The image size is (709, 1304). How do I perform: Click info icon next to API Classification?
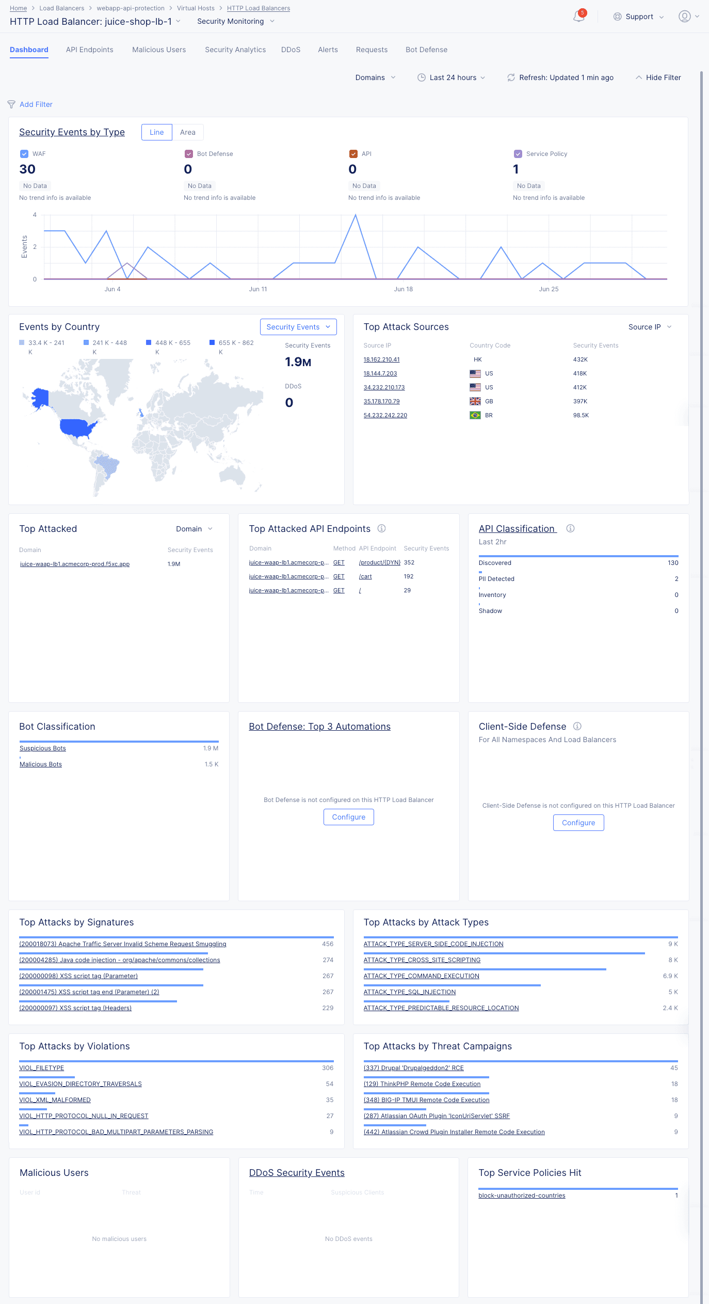point(570,528)
